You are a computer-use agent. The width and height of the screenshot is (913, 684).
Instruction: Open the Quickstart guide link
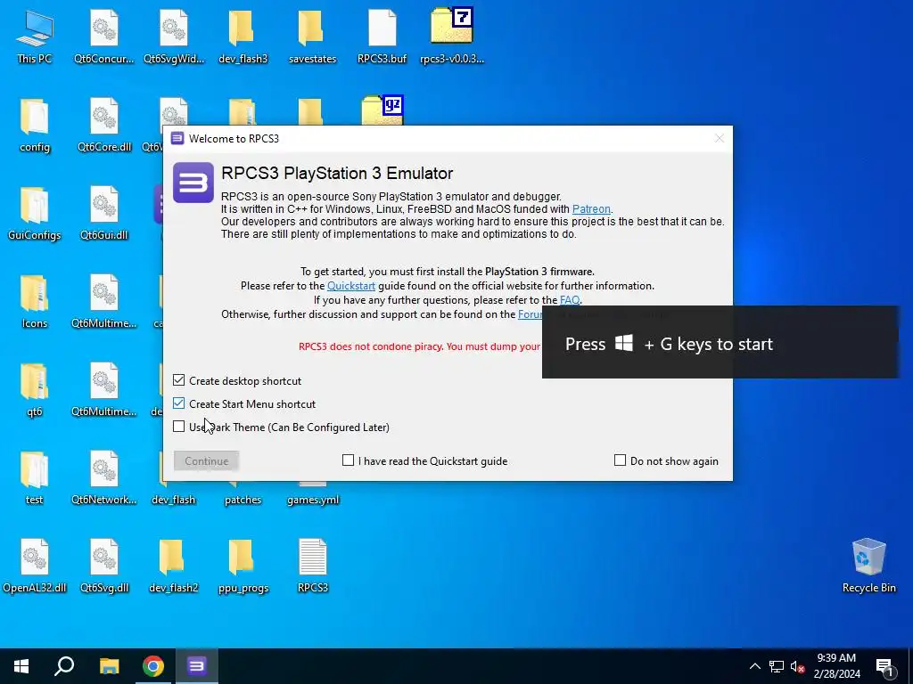[351, 286]
